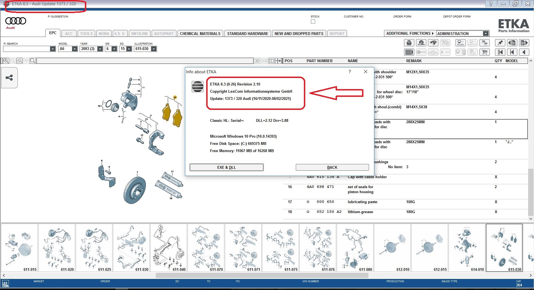The height and width of the screenshot is (290, 534).
Task: Click the brake disc in the illustration
Action: (135, 190)
